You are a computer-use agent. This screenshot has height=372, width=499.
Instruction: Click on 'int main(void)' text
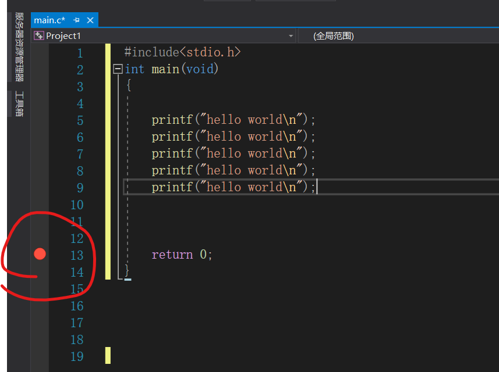pos(172,69)
